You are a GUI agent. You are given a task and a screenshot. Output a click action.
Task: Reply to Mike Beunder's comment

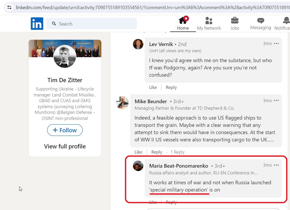click(x=157, y=152)
